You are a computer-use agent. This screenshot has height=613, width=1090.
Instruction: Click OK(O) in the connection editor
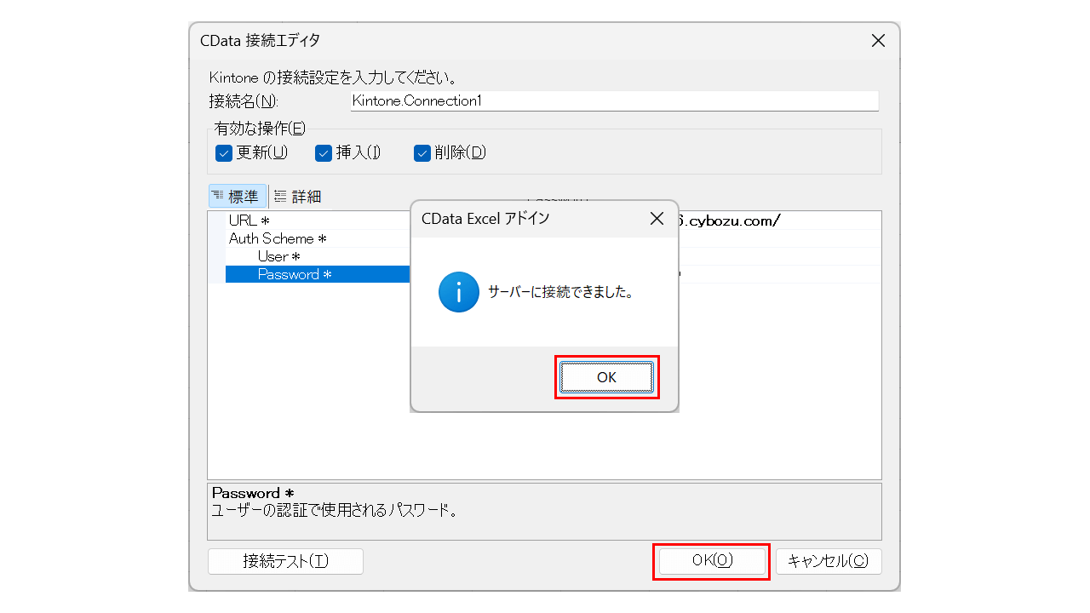(712, 561)
